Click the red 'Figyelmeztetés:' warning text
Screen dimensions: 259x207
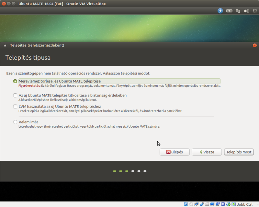(29, 86)
